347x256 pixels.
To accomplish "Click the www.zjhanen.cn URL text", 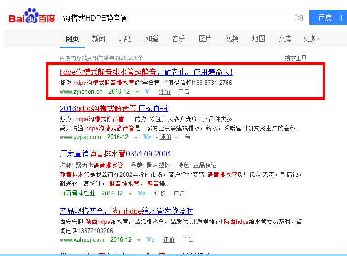I will pos(81,91).
